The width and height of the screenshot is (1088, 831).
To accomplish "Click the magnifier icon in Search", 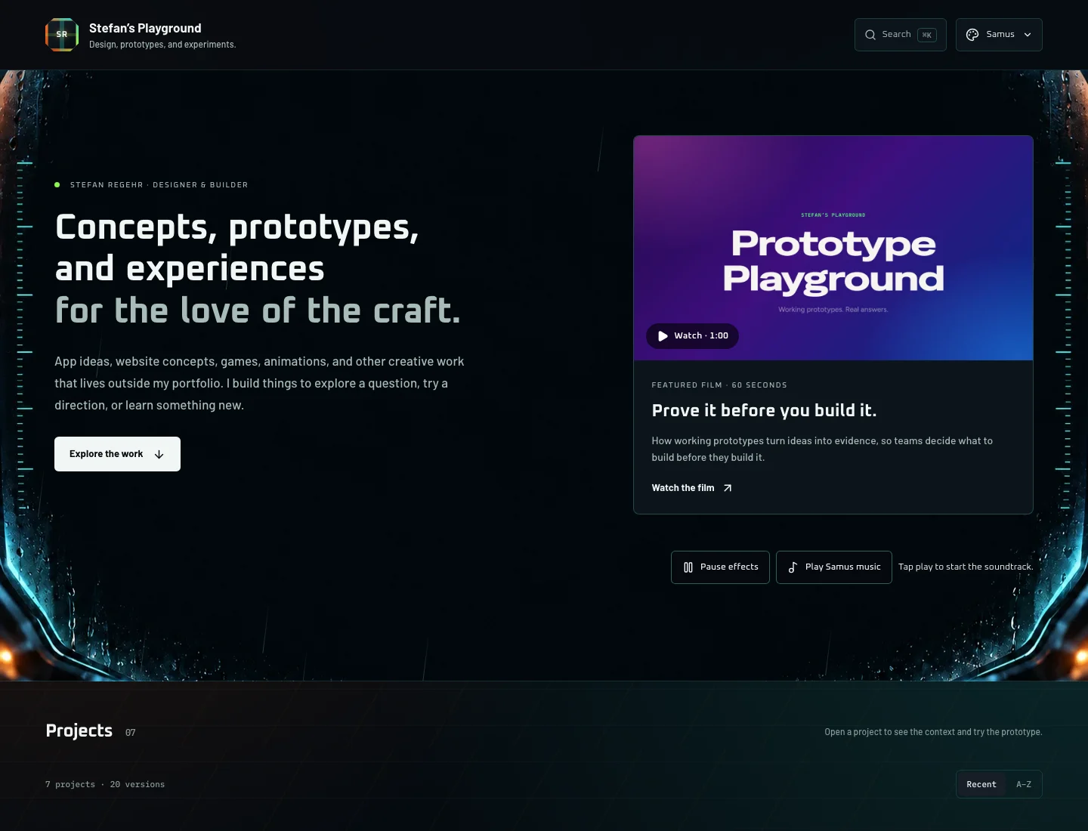I will (x=870, y=35).
